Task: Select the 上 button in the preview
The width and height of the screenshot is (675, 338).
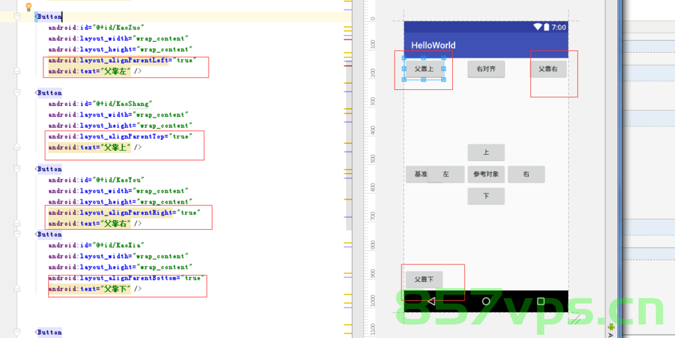Action: point(486,152)
